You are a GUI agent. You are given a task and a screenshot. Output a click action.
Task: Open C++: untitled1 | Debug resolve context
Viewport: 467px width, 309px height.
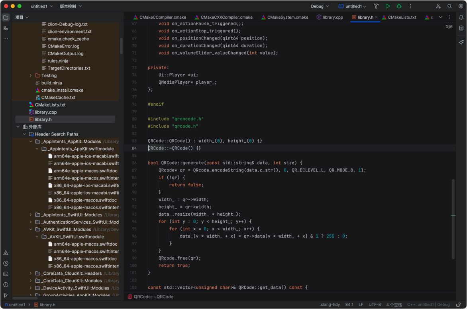[428, 305]
